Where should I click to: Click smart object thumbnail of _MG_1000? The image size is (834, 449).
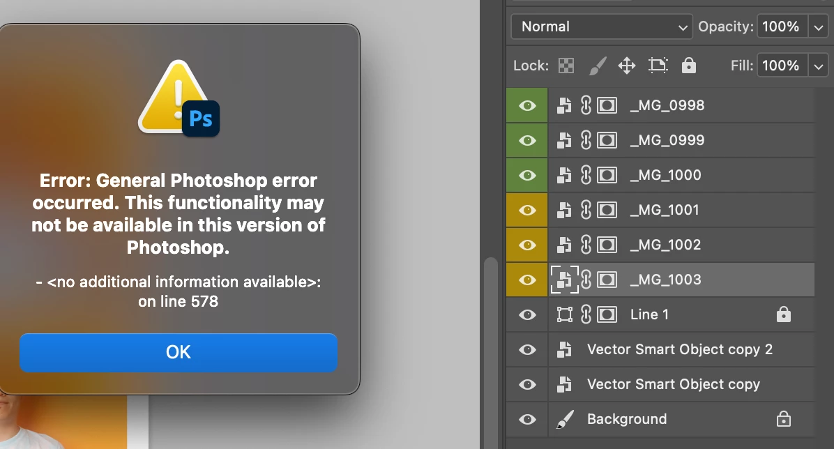point(564,175)
